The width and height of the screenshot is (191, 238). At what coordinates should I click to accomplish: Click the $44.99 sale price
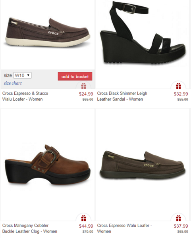click(x=86, y=226)
